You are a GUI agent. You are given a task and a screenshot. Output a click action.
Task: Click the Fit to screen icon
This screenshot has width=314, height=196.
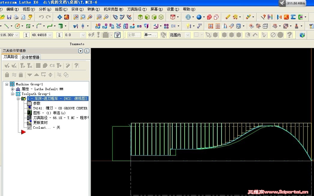coord(59,17)
